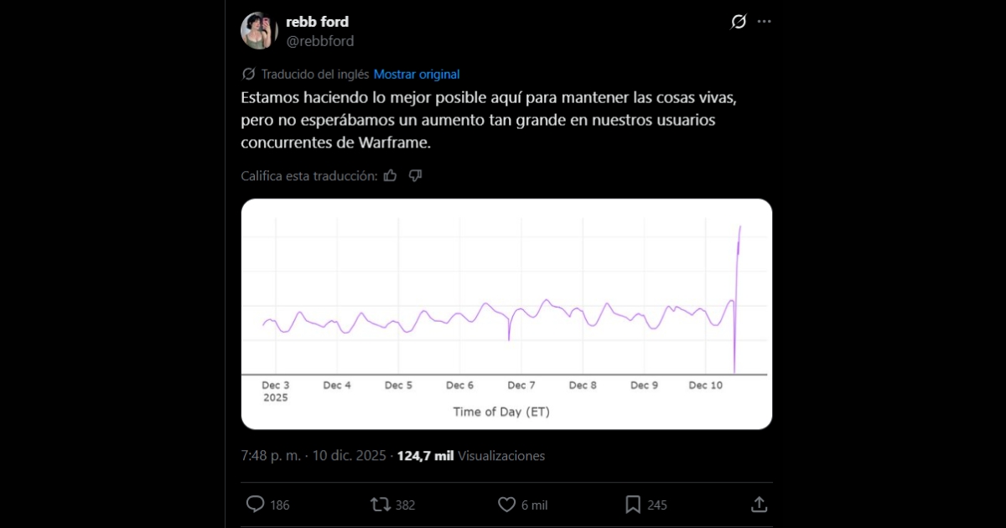Bookmark the post with the bookmark icon
The width and height of the screenshot is (1006, 528).
click(633, 505)
